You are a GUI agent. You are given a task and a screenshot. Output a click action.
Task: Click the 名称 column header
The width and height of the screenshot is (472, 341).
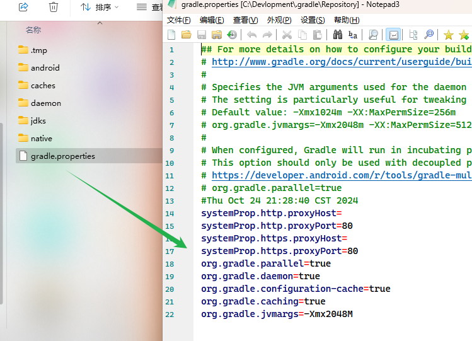pos(33,30)
